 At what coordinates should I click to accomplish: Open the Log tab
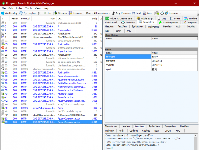(x=162, y=18)
